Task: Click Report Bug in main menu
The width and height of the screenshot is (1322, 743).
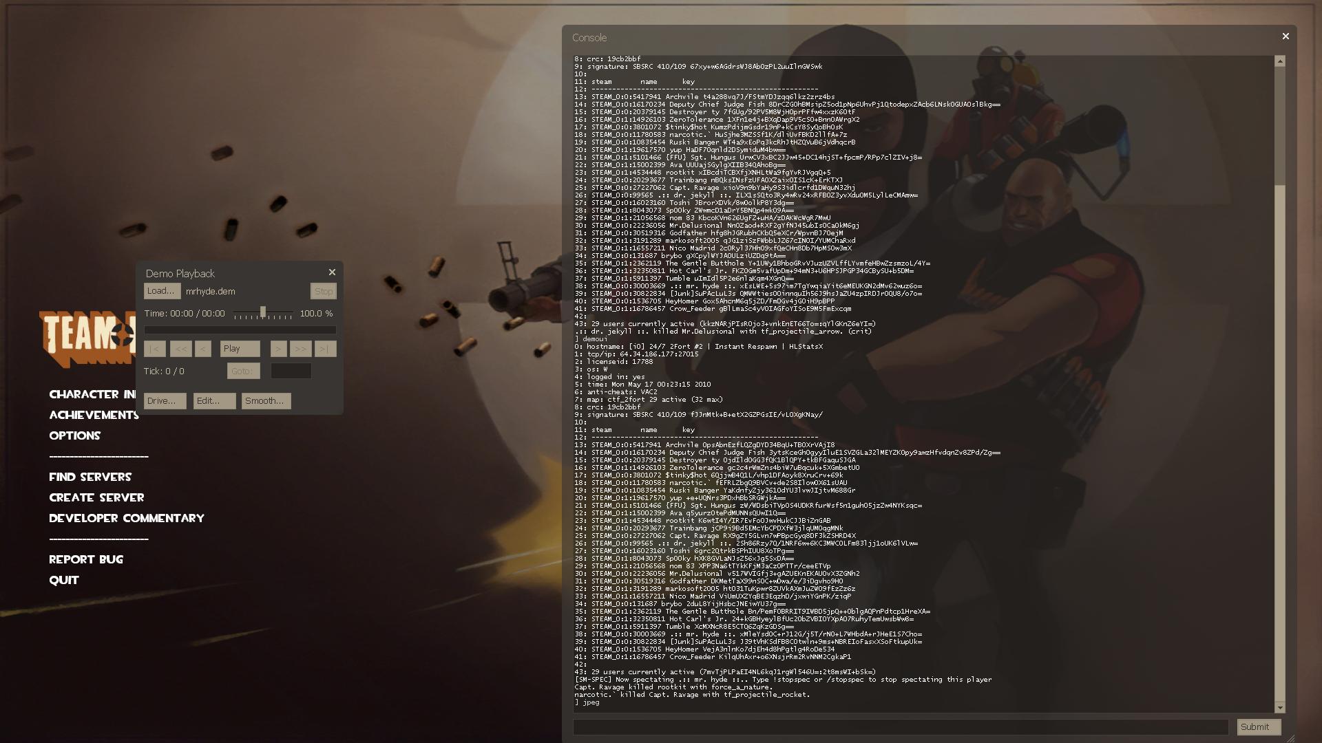Action: [x=86, y=559]
